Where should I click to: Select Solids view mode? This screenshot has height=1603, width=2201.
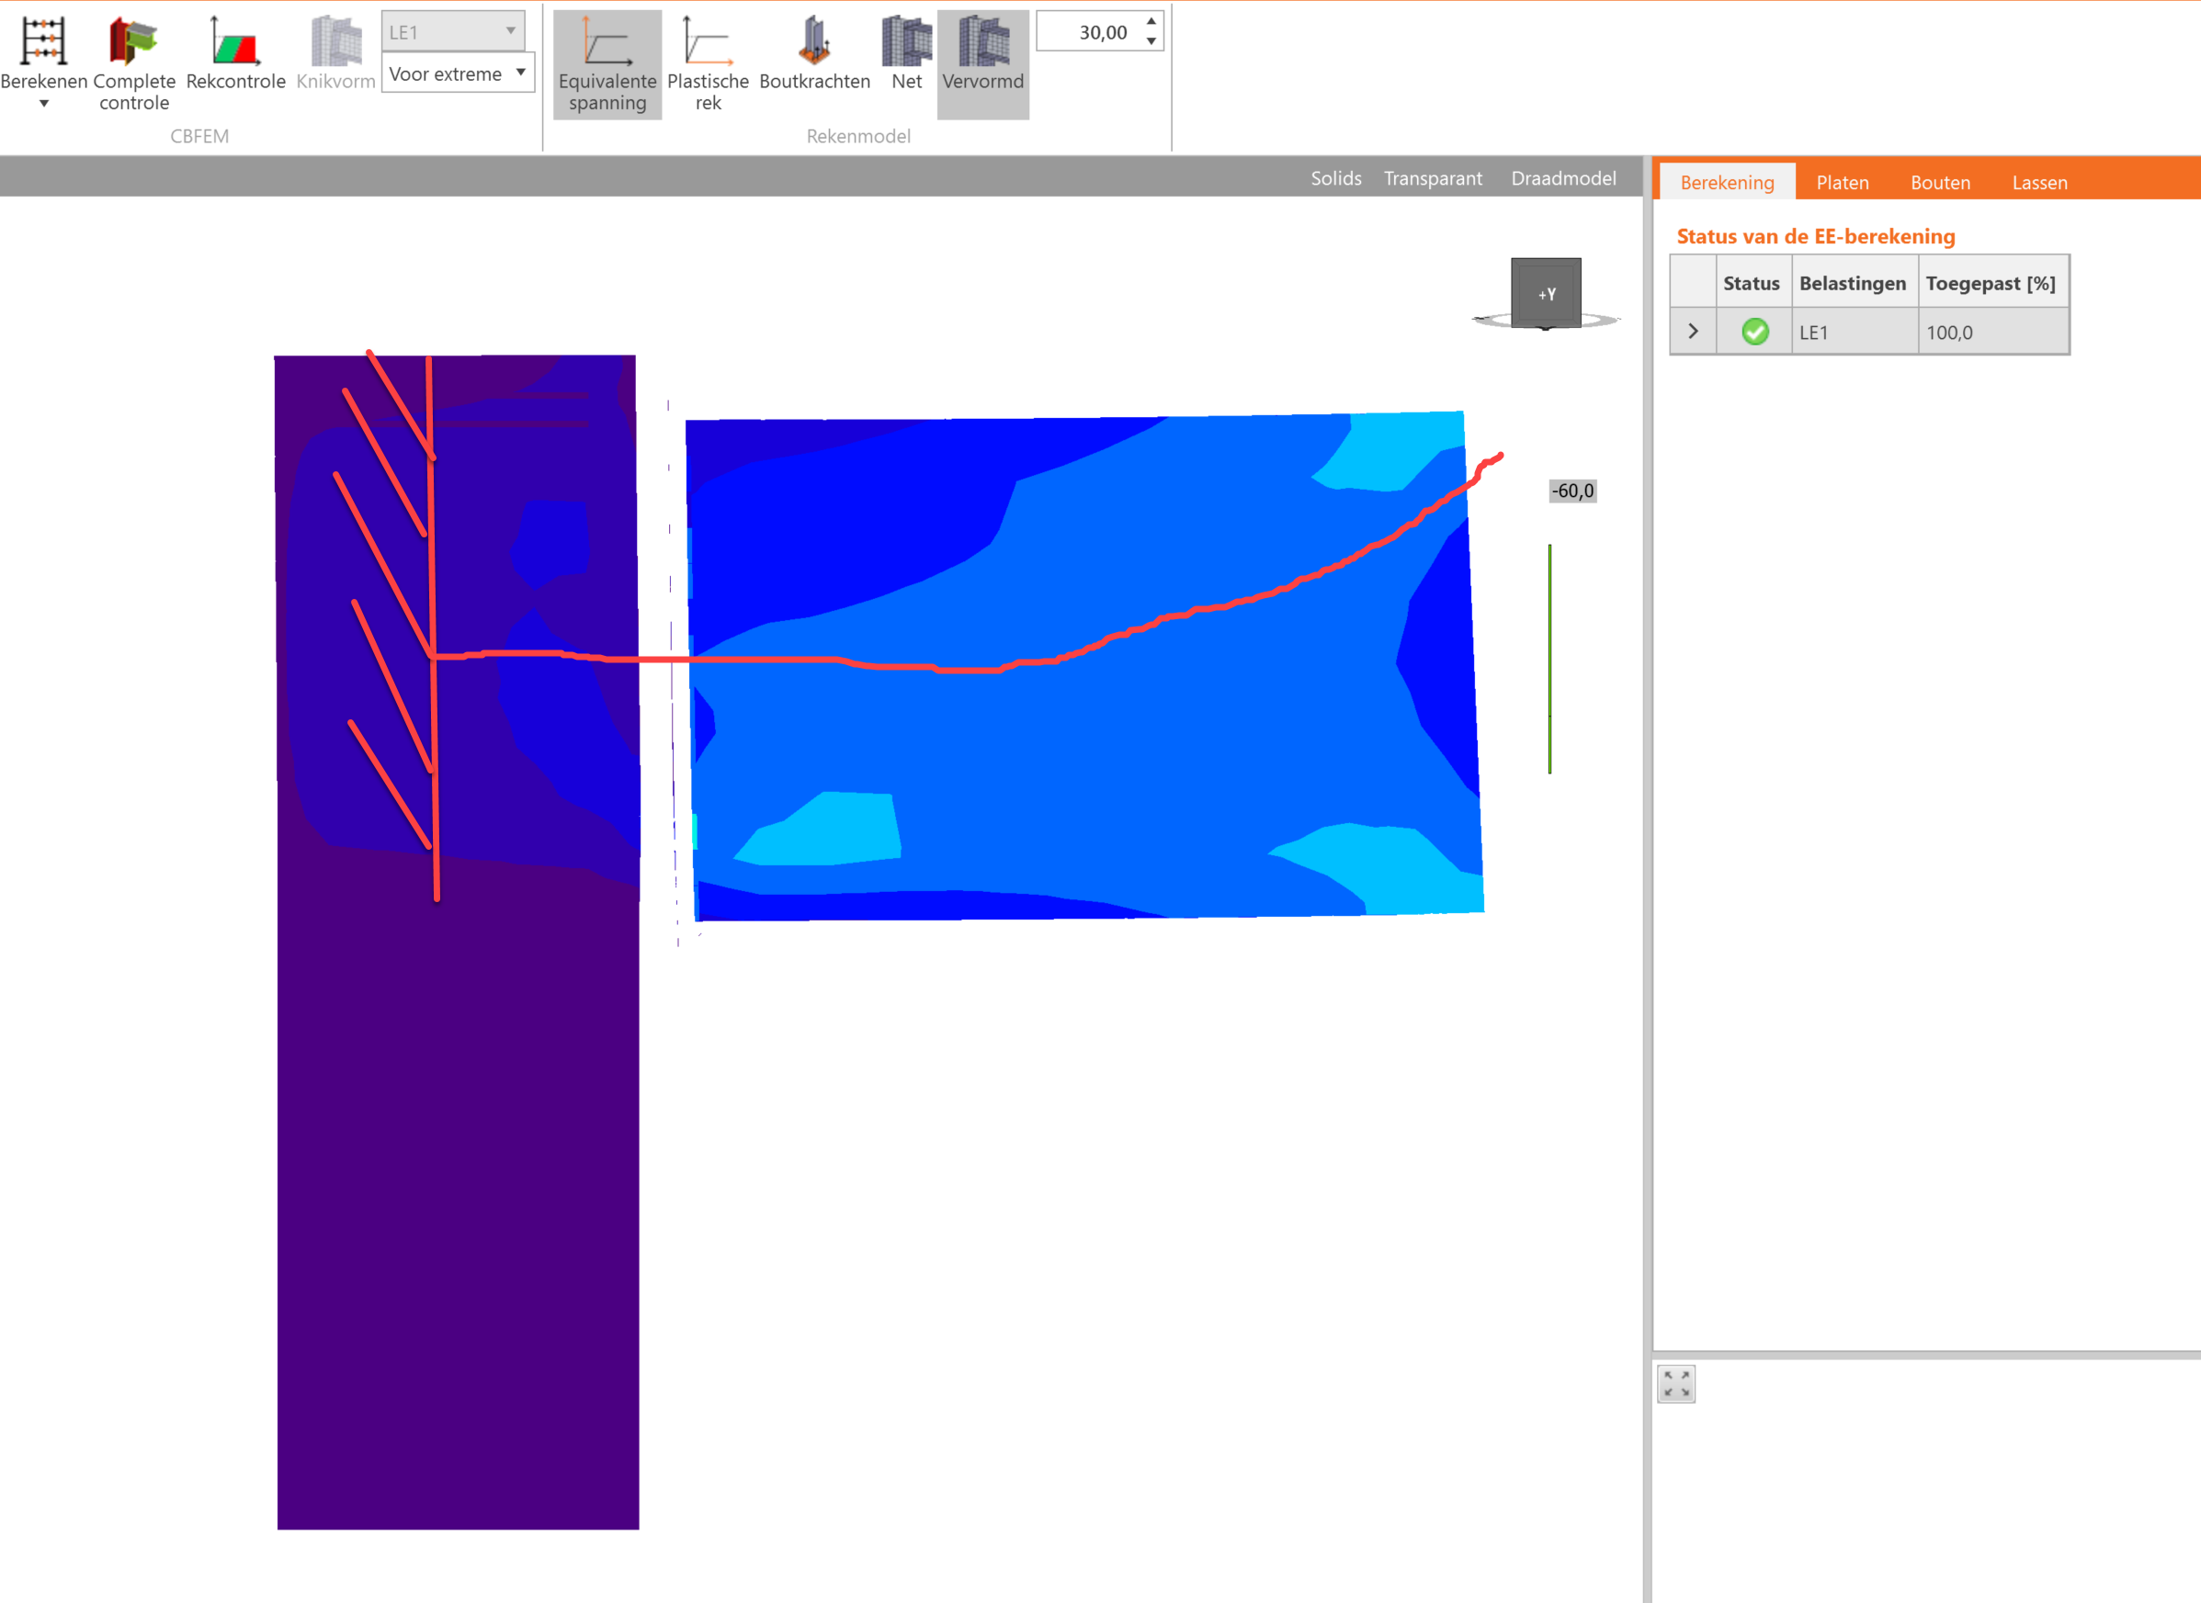click(x=1335, y=178)
